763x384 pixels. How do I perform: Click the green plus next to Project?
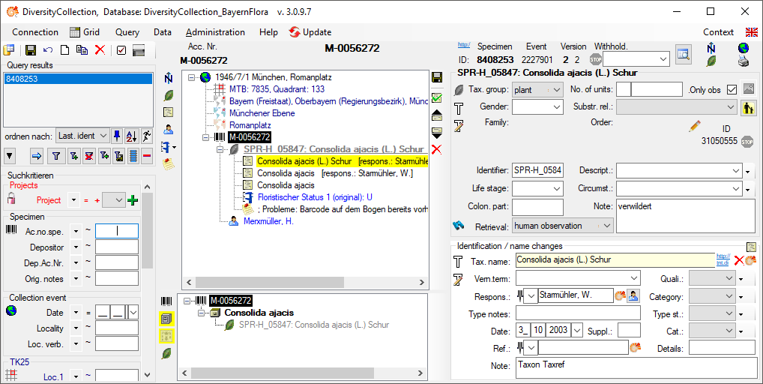(133, 200)
